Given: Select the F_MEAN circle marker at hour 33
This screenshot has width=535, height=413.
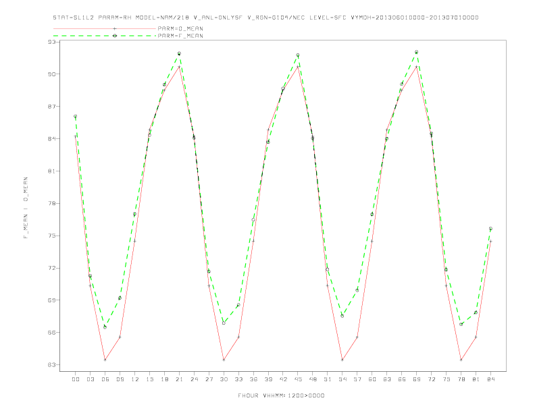Looking at the screenshot, I should (238, 305).
